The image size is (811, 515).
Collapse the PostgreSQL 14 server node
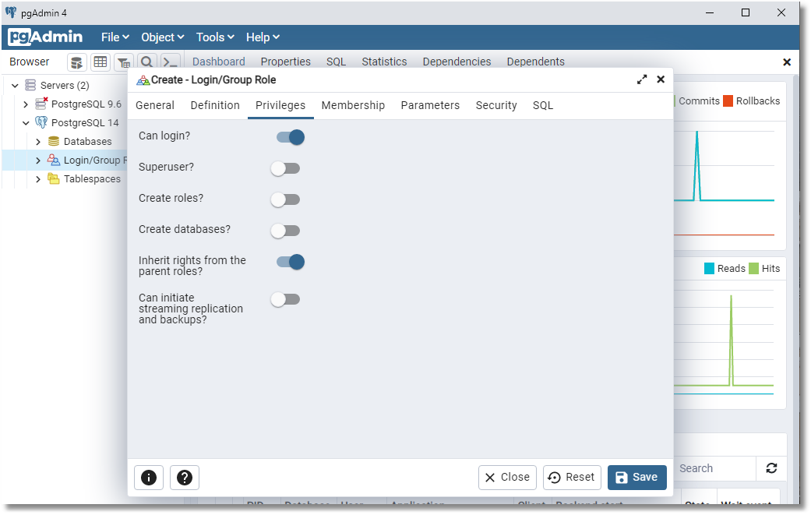click(x=25, y=122)
